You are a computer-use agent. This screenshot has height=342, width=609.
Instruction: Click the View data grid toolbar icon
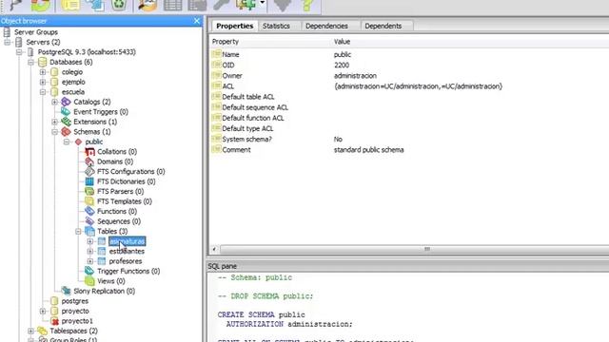click(x=172, y=5)
